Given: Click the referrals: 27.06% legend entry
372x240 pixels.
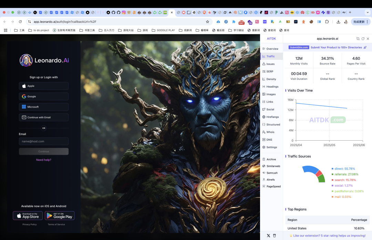Looking at the screenshot, I should tap(345, 174).
